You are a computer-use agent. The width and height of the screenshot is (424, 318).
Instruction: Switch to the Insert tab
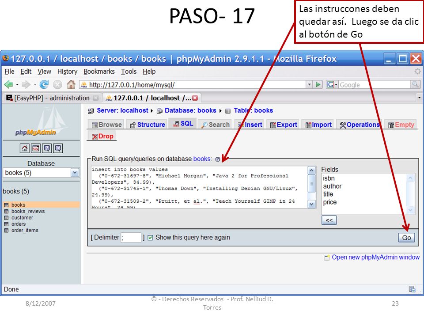pyautogui.click(x=250, y=125)
